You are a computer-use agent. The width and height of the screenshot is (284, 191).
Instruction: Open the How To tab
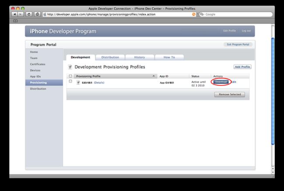point(169,57)
